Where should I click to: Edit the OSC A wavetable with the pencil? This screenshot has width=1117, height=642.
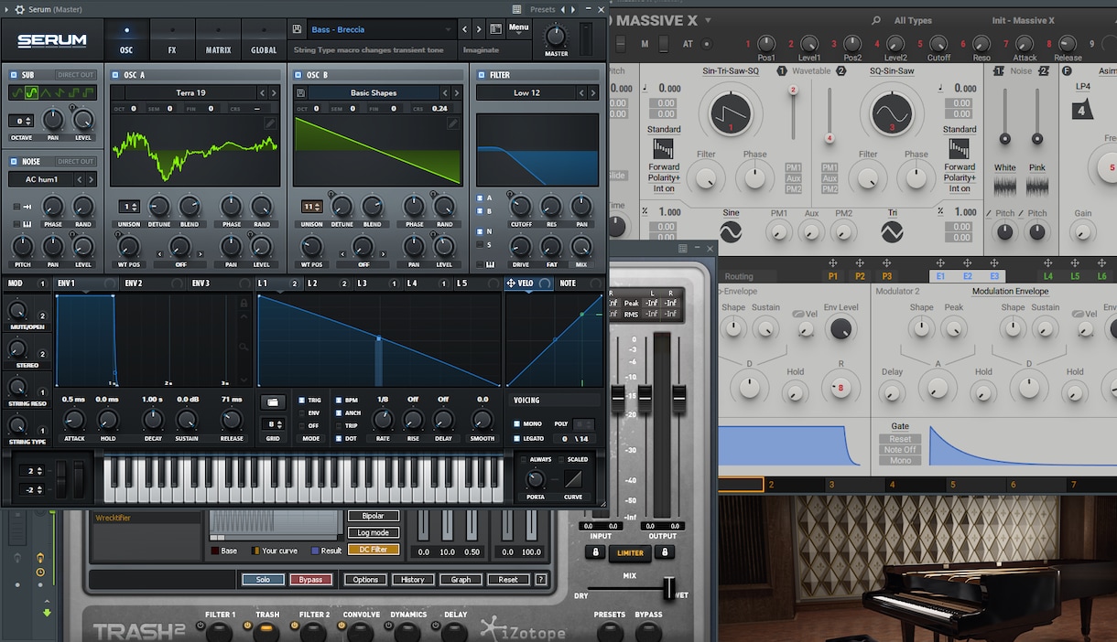pos(270,123)
